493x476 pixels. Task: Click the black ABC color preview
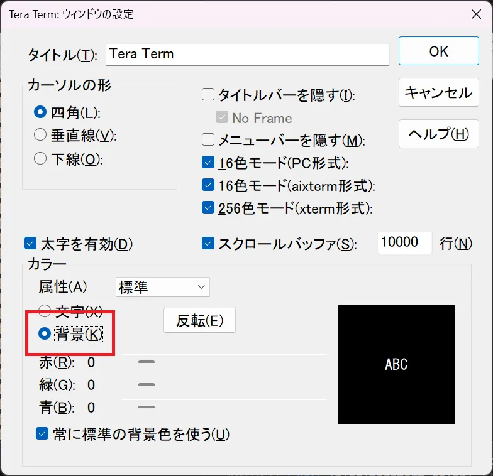pyautogui.click(x=396, y=364)
